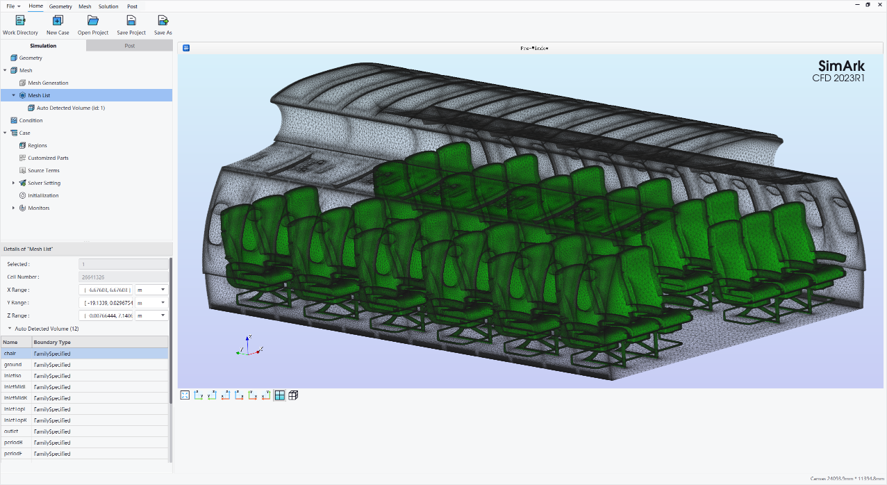Select the Simulation panel tab

coord(43,46)
